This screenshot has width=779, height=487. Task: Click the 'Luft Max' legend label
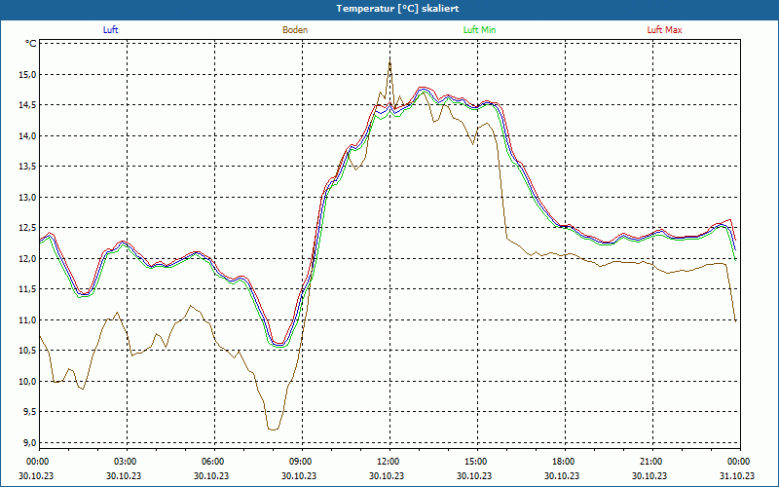coord(664,30)
